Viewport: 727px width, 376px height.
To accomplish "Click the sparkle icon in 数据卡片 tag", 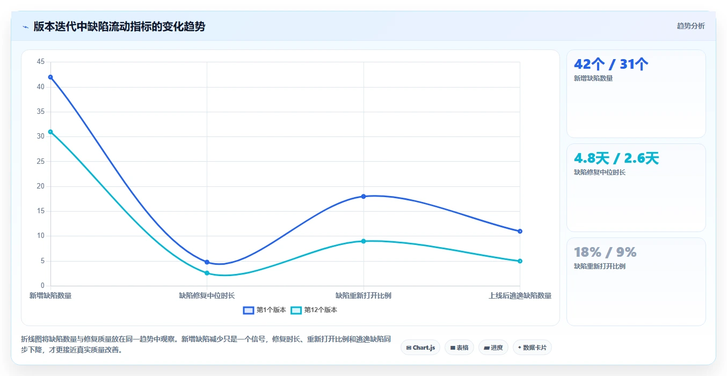I will (520, 348).
